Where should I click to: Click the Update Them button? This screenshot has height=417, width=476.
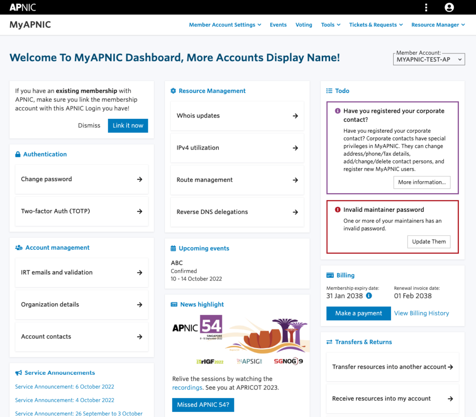point(429,242)
